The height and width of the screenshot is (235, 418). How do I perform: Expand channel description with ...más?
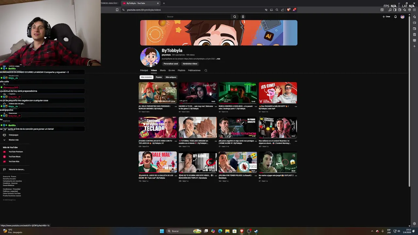(218, 59)
